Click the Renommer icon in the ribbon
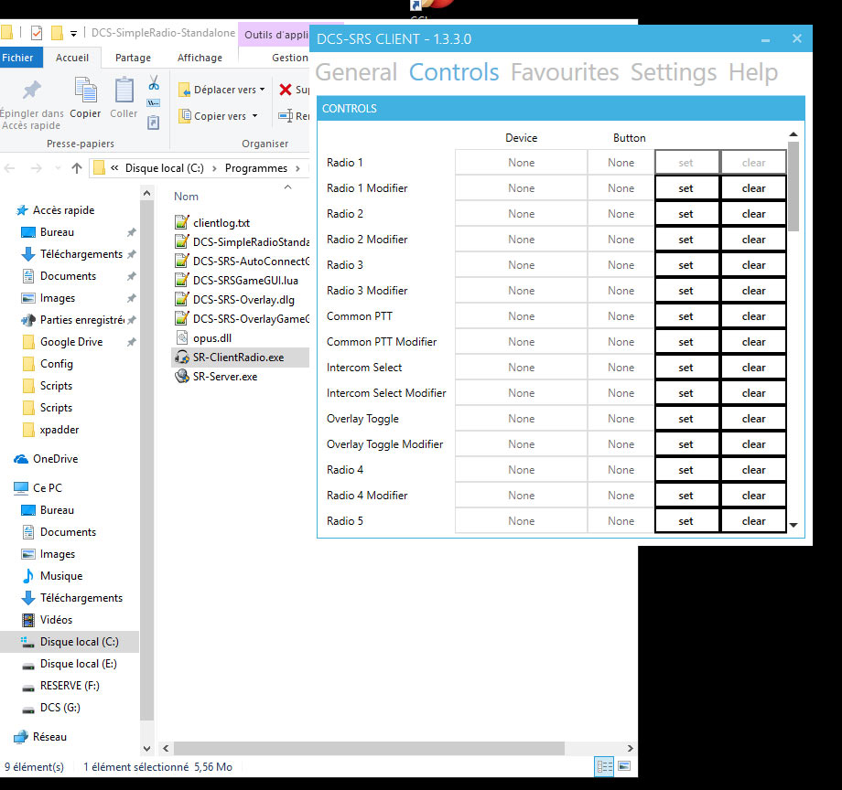 (x=284, y=115)
